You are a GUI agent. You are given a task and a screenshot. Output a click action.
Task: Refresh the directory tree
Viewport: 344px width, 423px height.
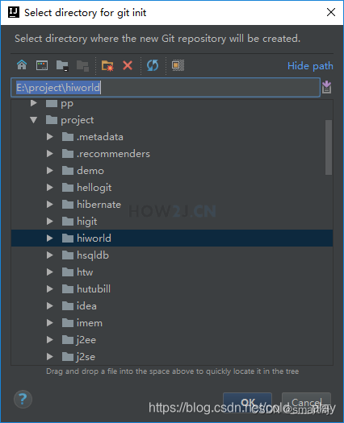point(153,65)
